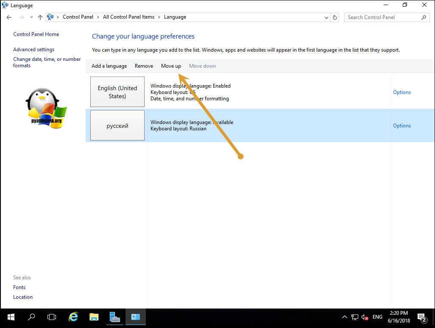Refresh the Language control panel page
The height and width of the screenshot is (328, 435).
click(335, 17)
